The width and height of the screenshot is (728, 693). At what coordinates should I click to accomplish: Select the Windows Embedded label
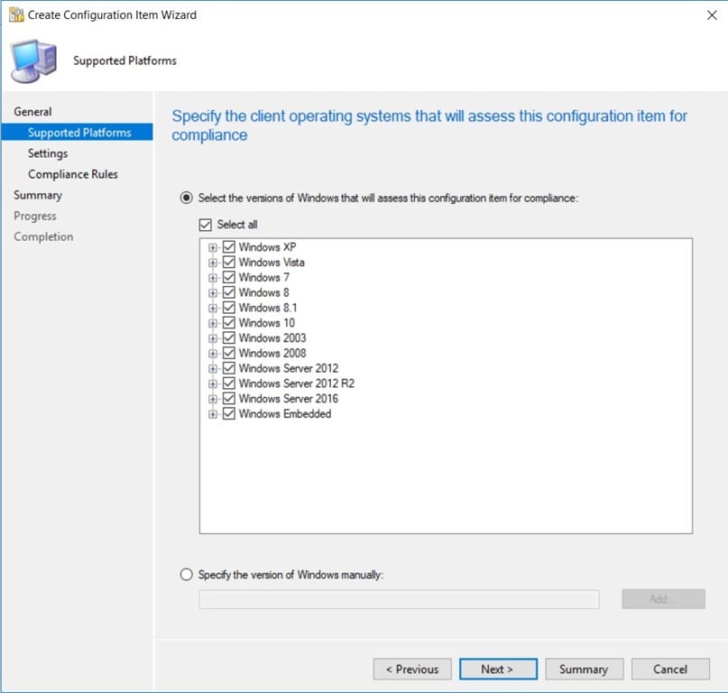point(285,414)
